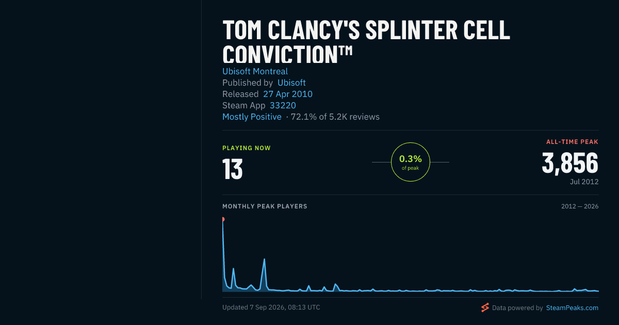Click the red peak marker on chart
The height and width of the screenshot is (325, 619).
pyautogui.click(x=223, y=219)
